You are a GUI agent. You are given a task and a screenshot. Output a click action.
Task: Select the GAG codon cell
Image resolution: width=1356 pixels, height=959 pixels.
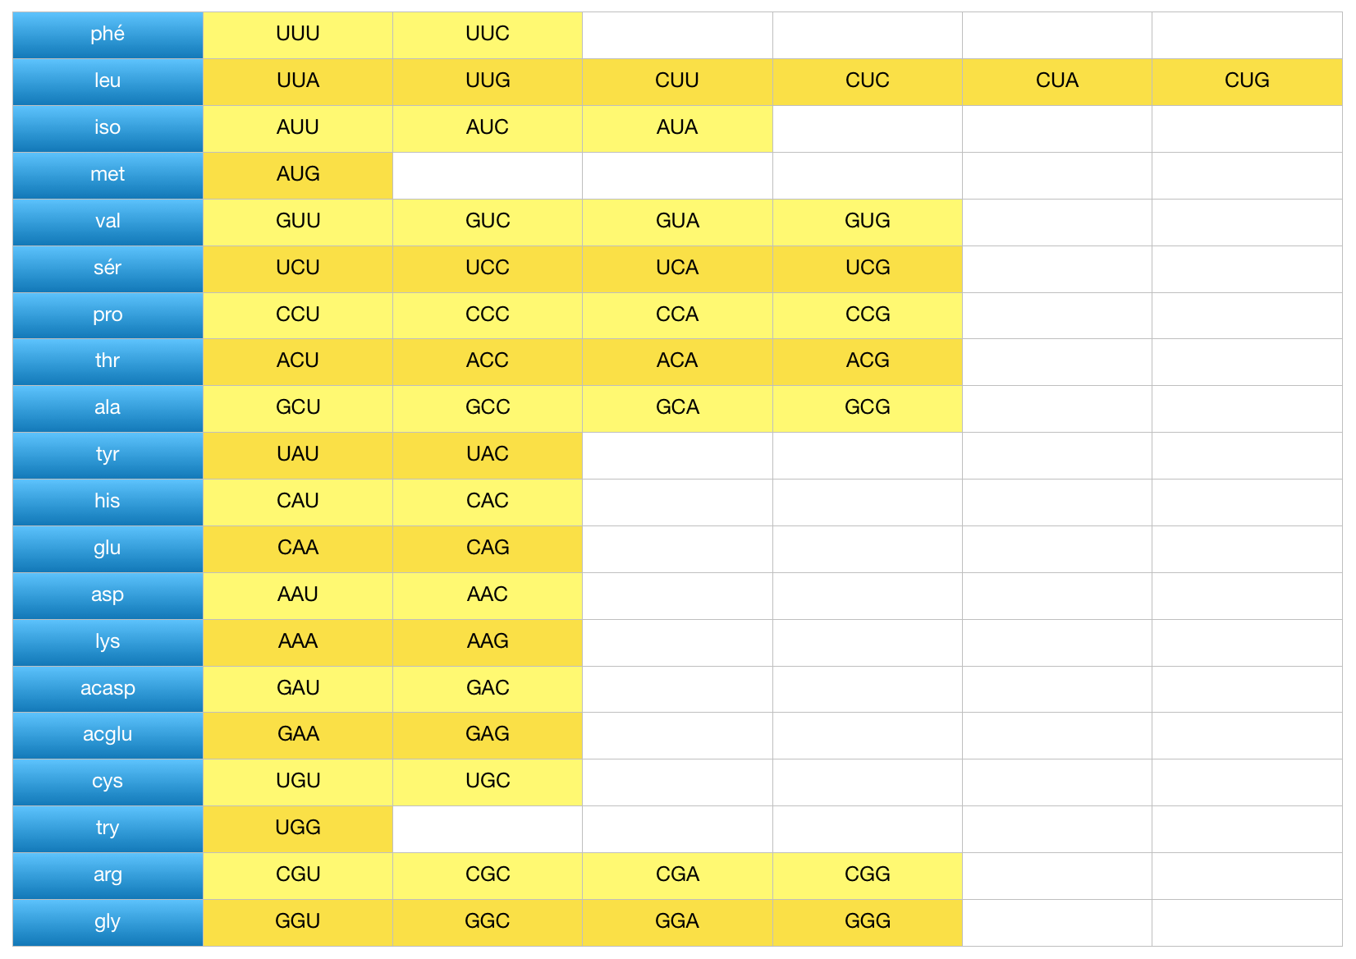tap(488, 735)
